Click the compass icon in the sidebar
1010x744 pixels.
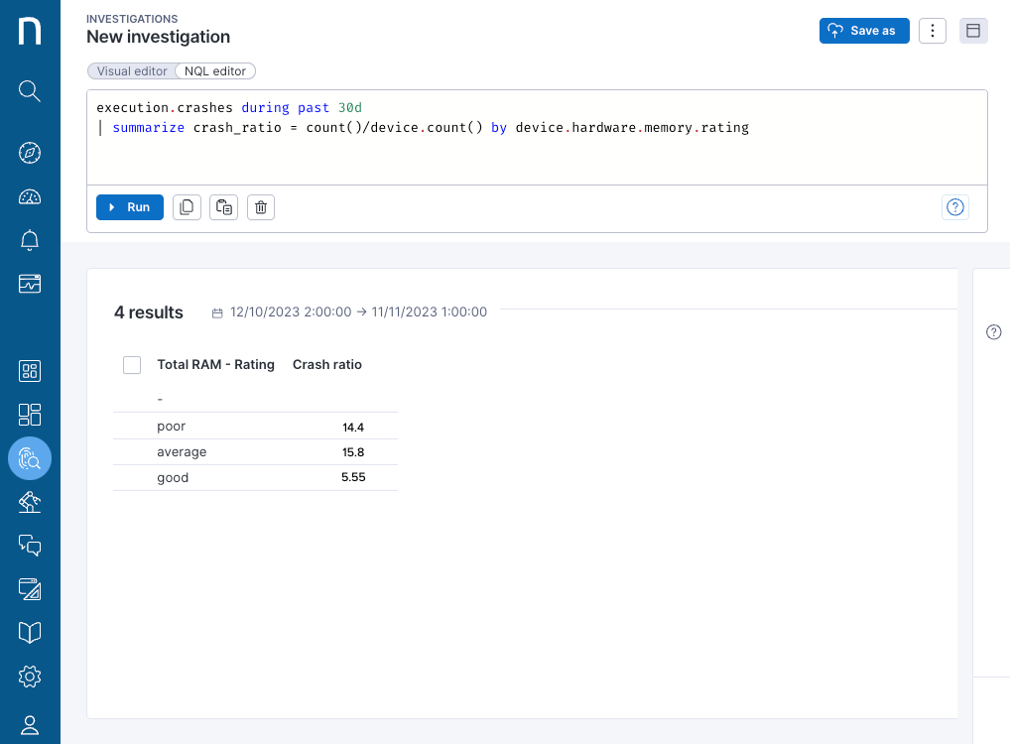[x=30, y=153]
